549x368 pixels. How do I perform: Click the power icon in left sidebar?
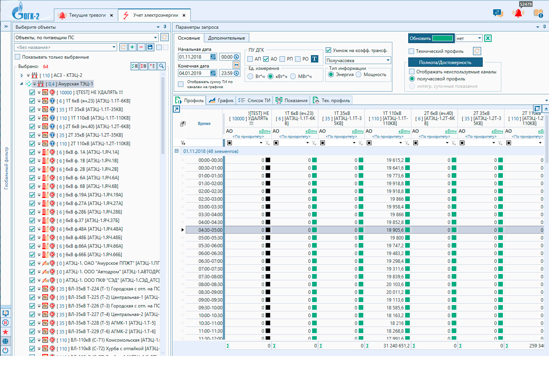tap(5, 350)
